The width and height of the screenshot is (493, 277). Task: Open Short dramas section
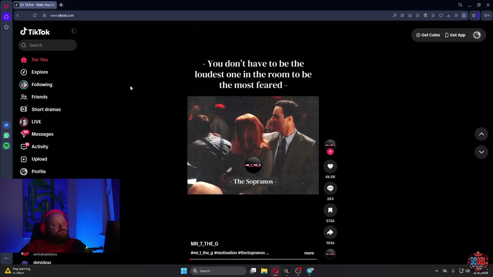[x=46, y=109]
